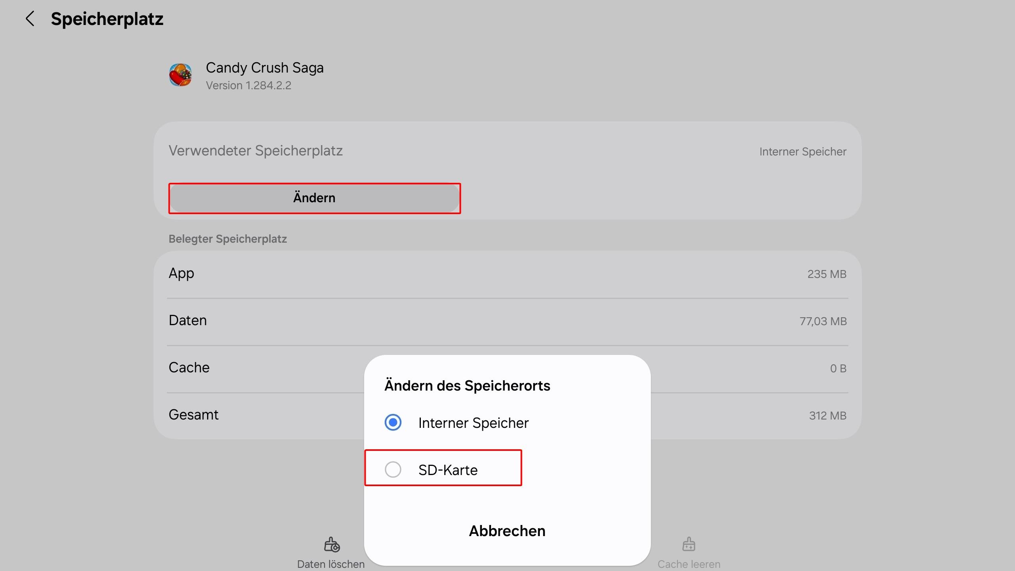Tap the Gesamt row label

(x=194, y=415)
